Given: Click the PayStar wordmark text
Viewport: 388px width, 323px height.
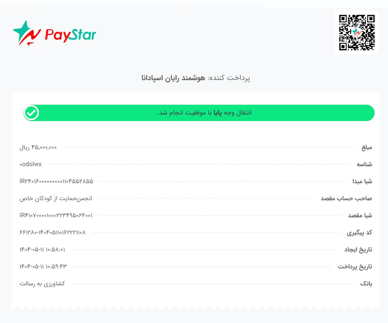Looking at the screenshot, I should pyautogui.click(x=70, y=34).
